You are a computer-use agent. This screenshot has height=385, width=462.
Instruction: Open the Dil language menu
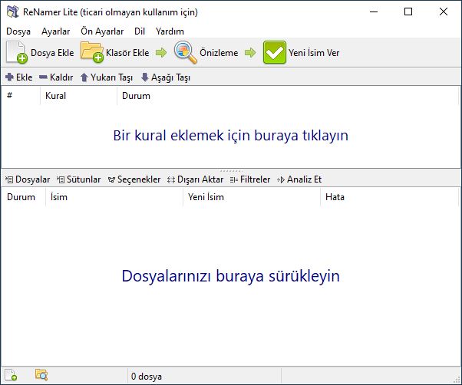click(140, 31)
